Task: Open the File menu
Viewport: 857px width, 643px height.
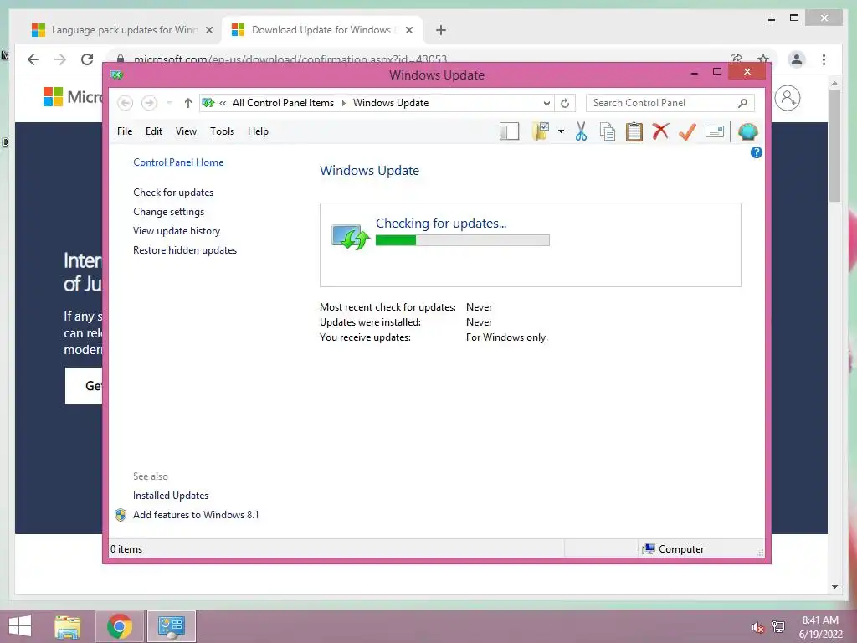Action: 125,131
